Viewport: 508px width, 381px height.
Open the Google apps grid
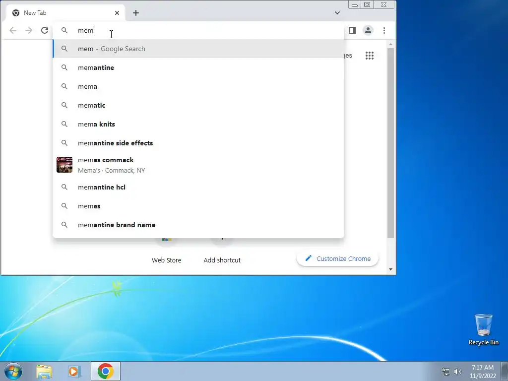coord(370,56)
